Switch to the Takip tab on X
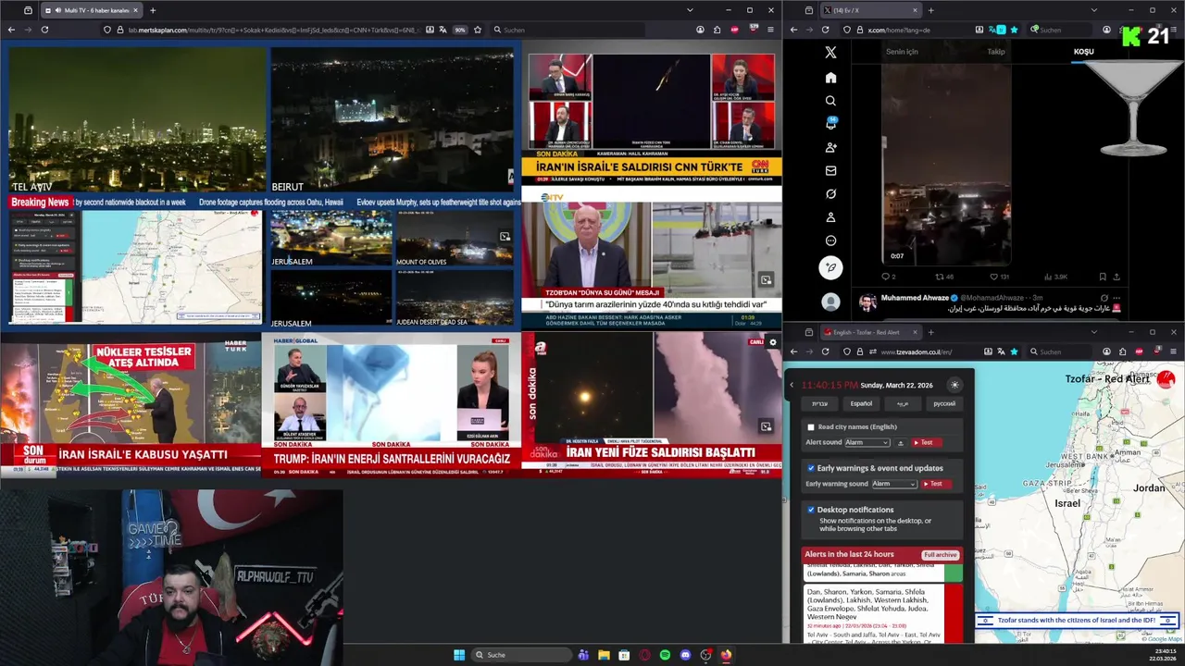Viewport: 1185px width, 666px height. [x=996, y=52]
